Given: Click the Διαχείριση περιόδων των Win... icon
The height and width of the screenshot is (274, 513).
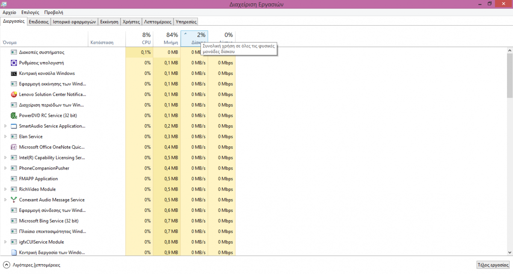Looking at the screenshot, I should 14,105.
